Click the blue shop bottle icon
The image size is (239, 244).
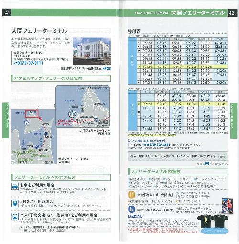131,210
